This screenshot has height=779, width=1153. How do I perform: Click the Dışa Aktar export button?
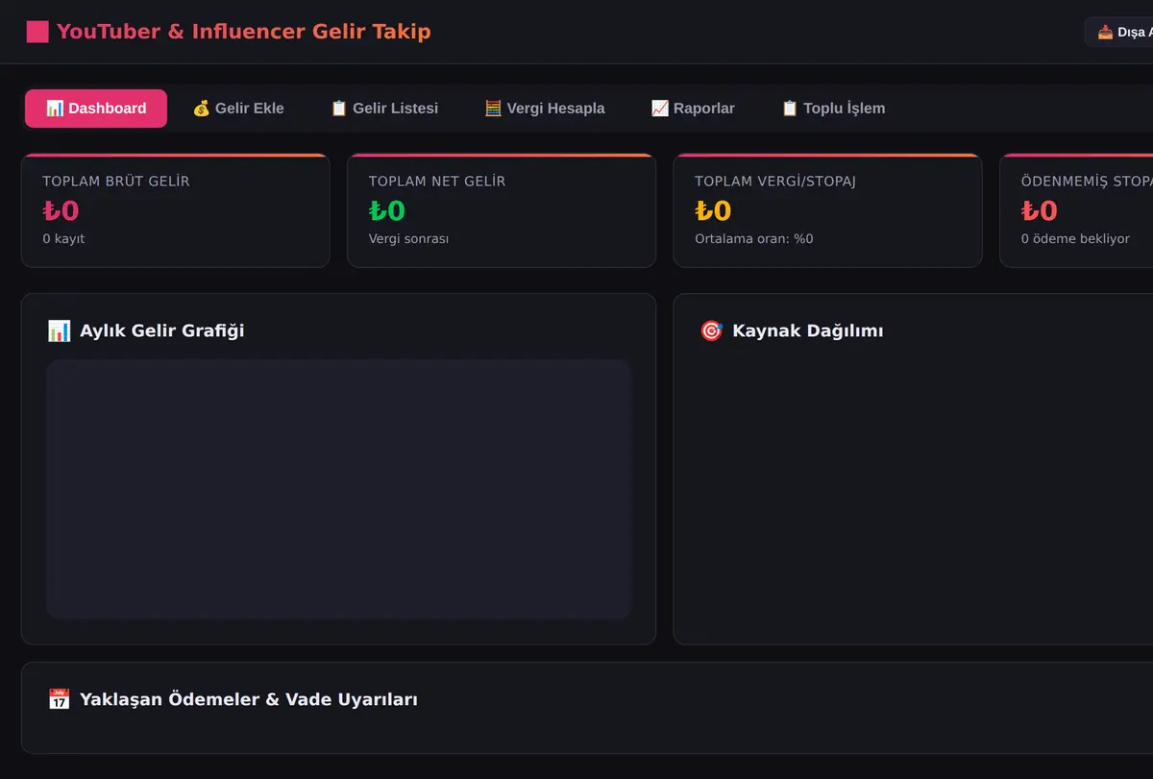click(1120, 32)
